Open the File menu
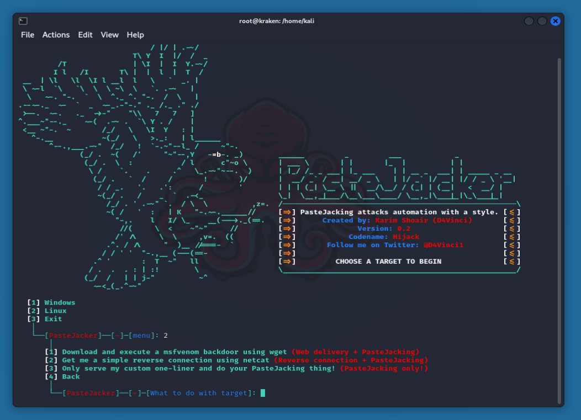Screen dimensions: 581x420 coord(28,35)
